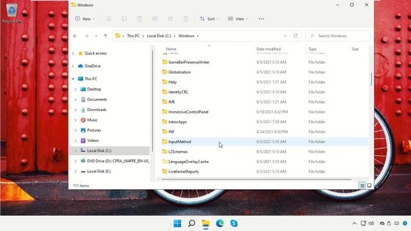The width and height of the screenshot is (411, 231).
Task: Select Pictures in navigation pane
Action: click(x=94, y=130)
